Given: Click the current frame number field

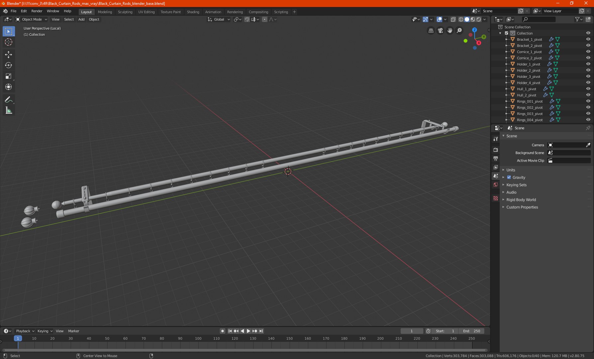Looking at the screenshot, I should (412, 331).
